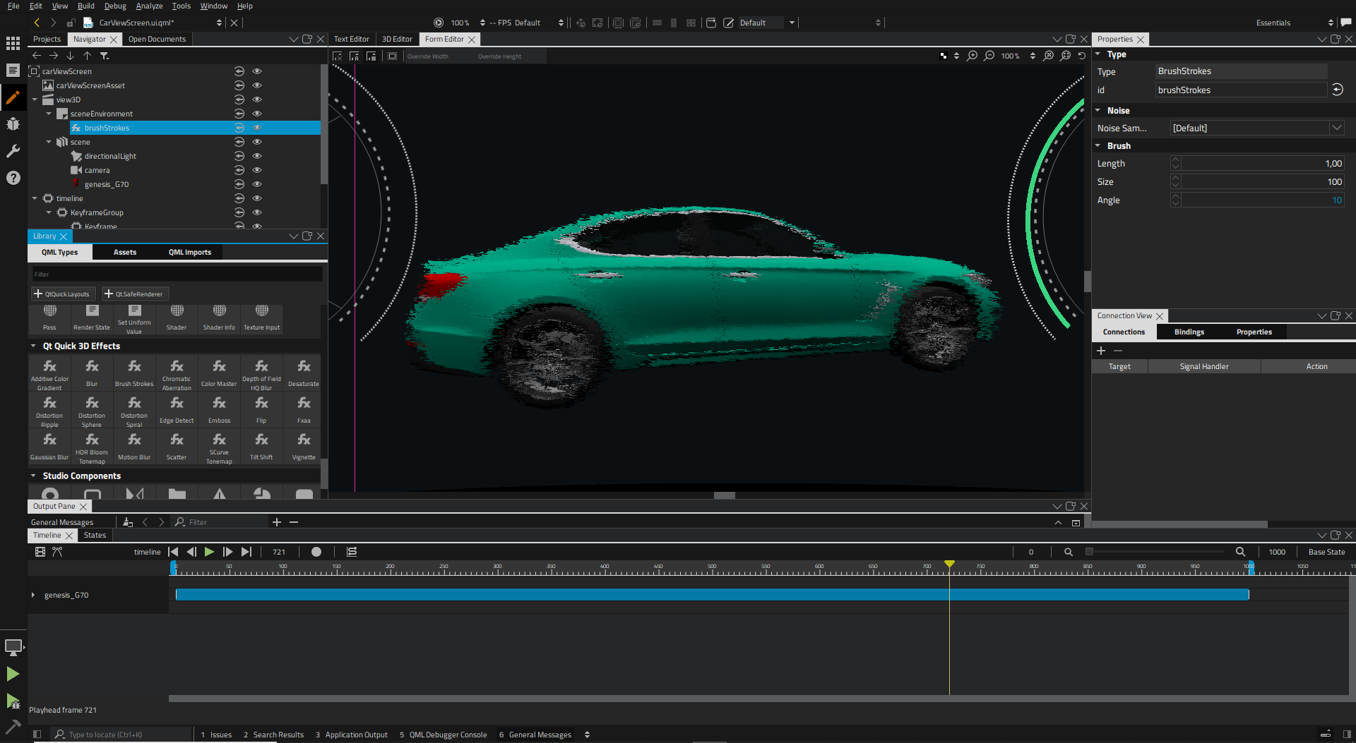This screenshot has height=743, width=1356.
Task: Select the Gaussian Blur effect
Action: click(x=49, y=446)
